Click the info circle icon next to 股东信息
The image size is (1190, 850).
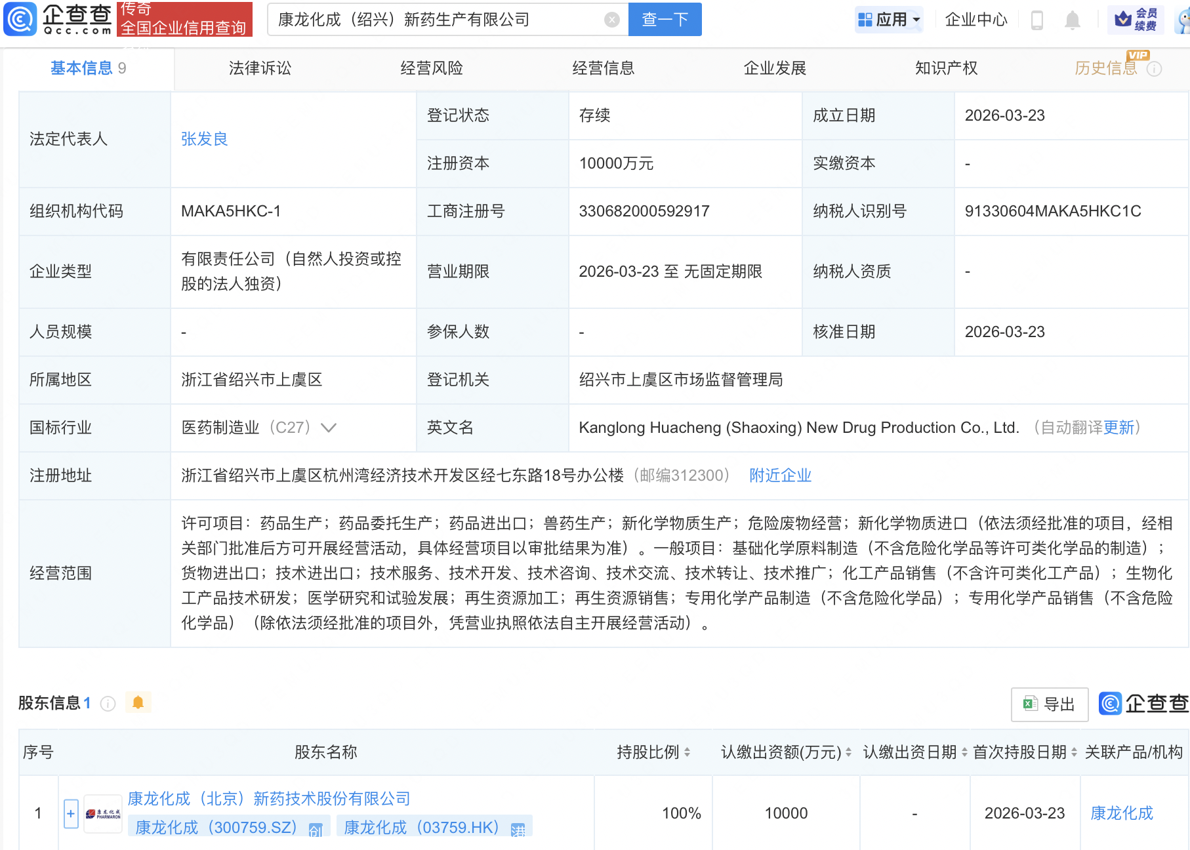[x=108, y=703]
